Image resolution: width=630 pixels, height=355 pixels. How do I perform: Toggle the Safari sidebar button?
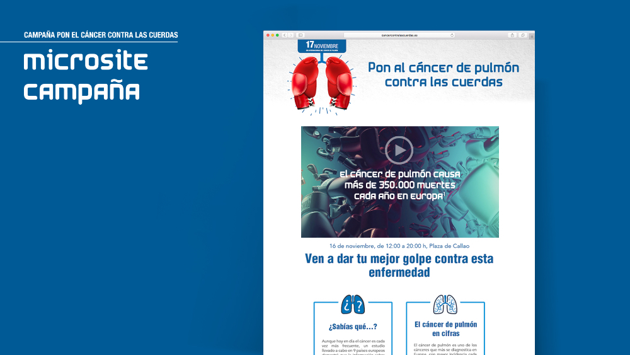click(x=300, y=35)
